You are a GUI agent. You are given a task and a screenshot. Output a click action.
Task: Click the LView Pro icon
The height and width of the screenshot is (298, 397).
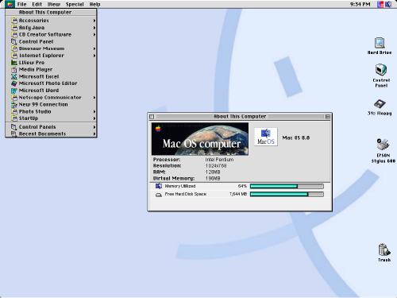point(14,63)
